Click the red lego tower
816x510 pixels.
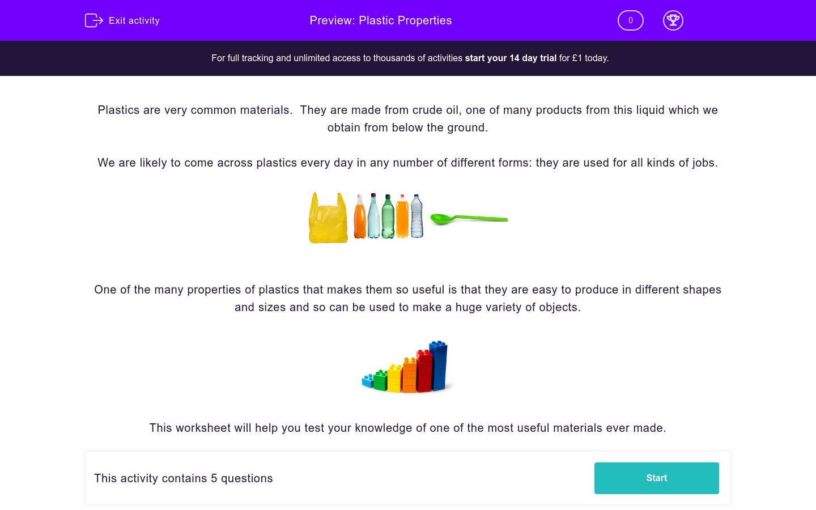click(x=424, y=371)
